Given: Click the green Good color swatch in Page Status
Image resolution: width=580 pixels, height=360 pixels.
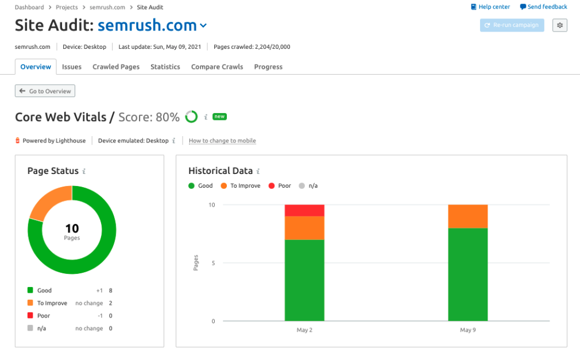Looking at the screenshot, I should pos(30,291).
